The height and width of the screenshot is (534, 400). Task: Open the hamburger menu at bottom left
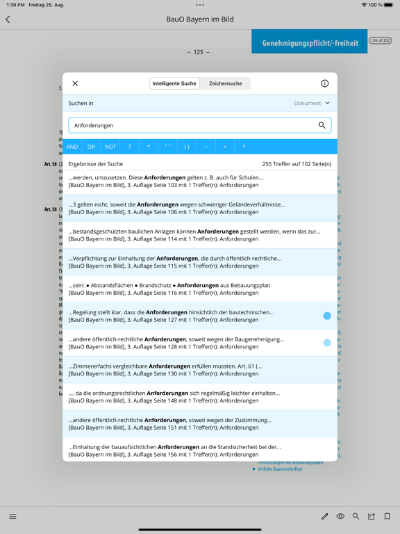(12, 517)
